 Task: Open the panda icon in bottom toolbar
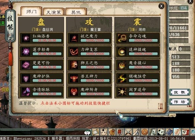161,132
